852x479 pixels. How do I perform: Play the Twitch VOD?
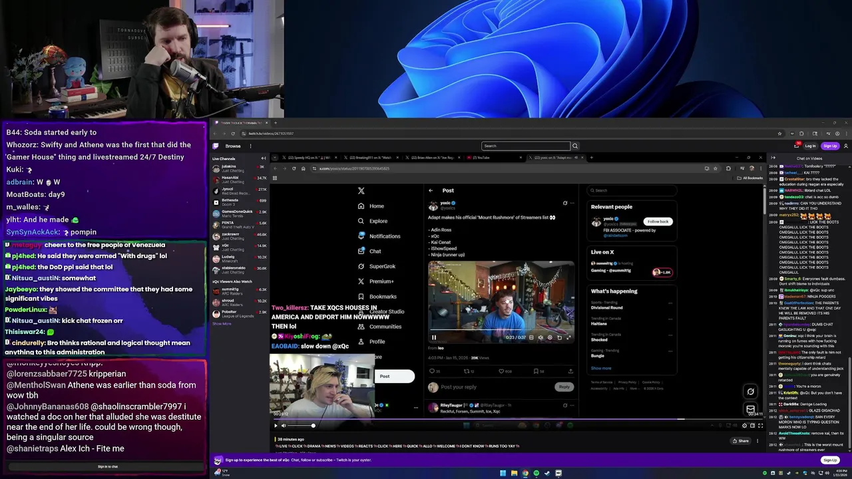tap(276, 426)
